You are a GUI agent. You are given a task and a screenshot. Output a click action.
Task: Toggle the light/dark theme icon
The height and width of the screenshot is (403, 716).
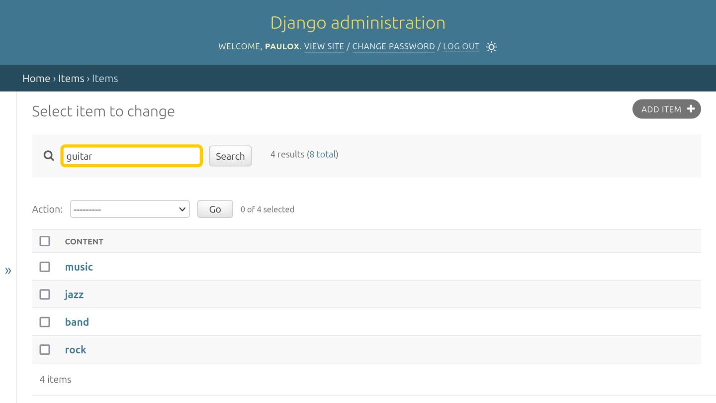tap(491, 47)
